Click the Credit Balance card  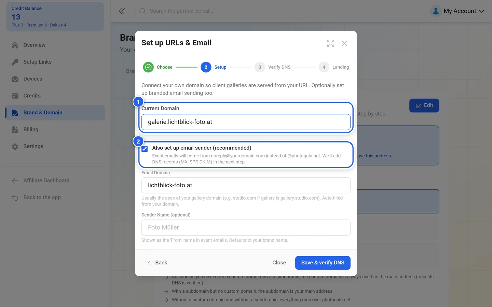point(55,17)
